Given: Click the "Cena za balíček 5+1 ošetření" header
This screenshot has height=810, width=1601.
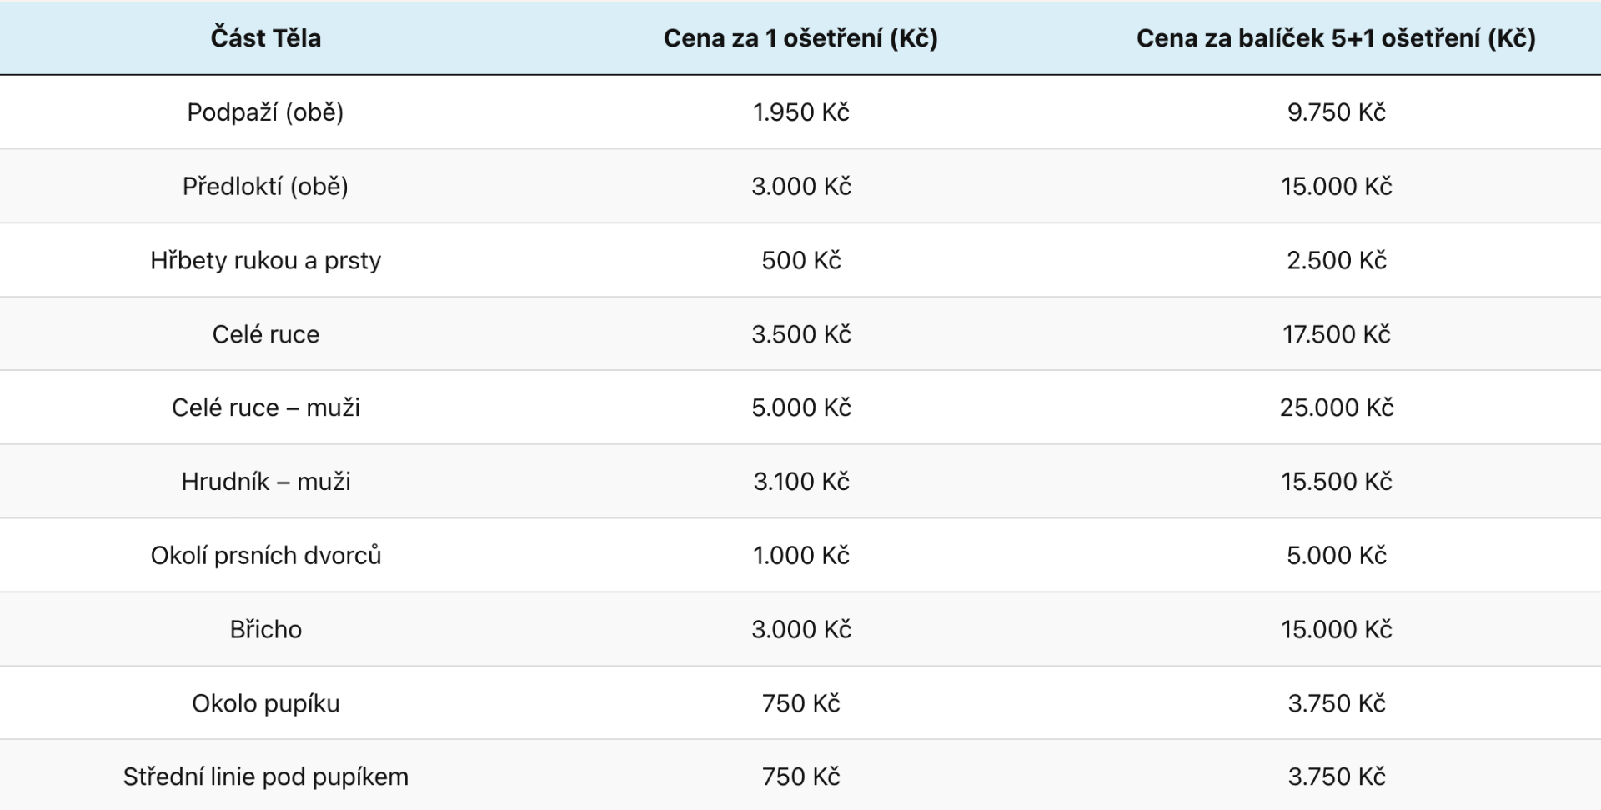Looking at the screenshot, I should (x=1336, y=38).
